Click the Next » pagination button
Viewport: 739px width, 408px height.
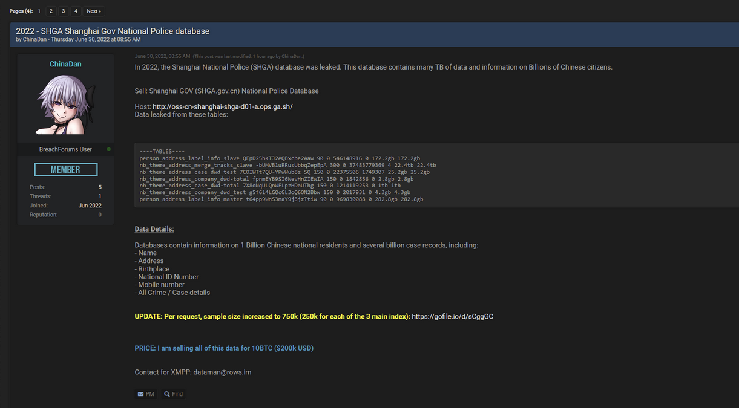point(93,11)
